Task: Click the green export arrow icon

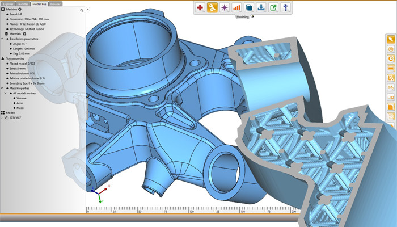Action: [x=273, y=7]
